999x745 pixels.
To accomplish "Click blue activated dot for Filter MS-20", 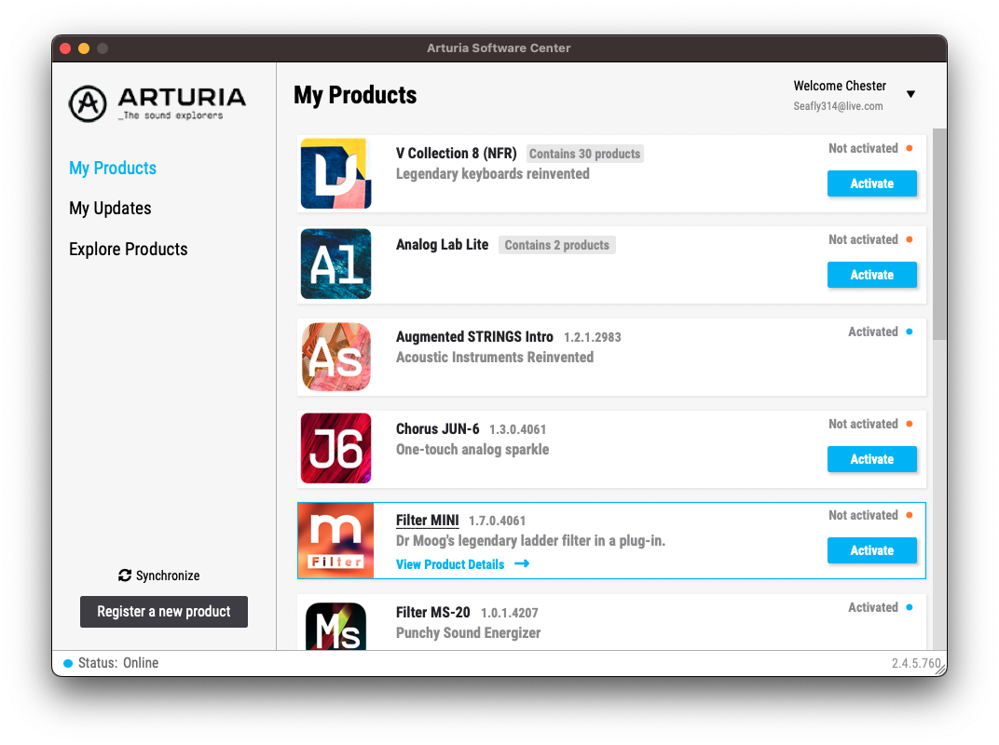I will pos(910,607).
